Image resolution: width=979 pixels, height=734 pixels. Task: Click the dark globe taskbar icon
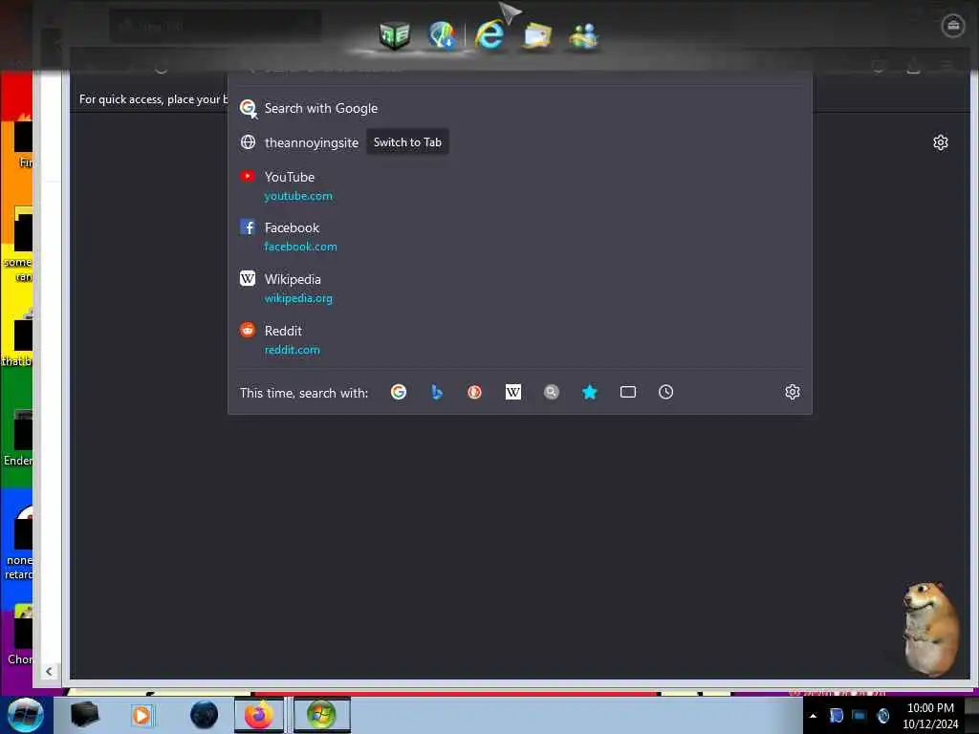click(204, 715)
